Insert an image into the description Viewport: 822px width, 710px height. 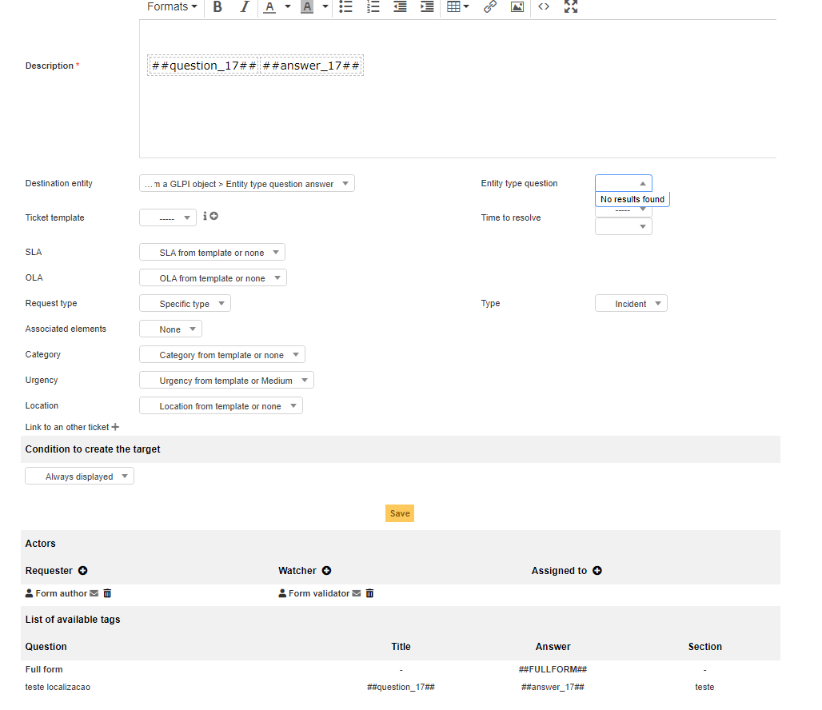[x=517, y=7]
